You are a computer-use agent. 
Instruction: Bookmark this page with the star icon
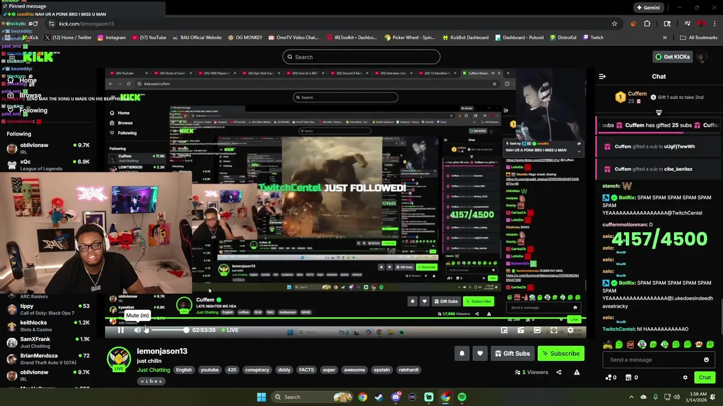click(615, 24)
